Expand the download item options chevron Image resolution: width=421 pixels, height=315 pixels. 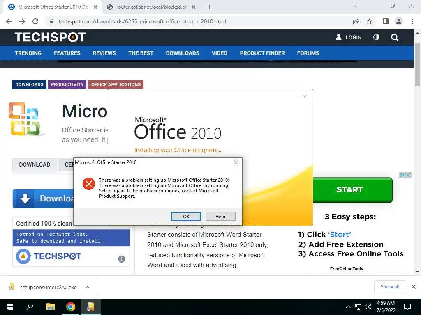click(88, 287)
